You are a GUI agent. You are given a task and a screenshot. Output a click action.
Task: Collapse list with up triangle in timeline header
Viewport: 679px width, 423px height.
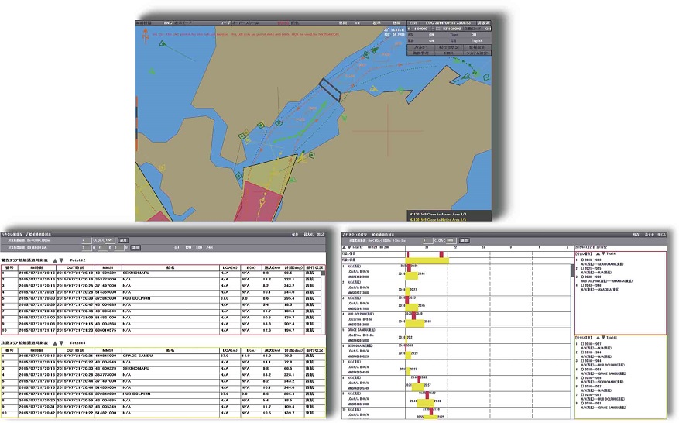pos(345,247)
